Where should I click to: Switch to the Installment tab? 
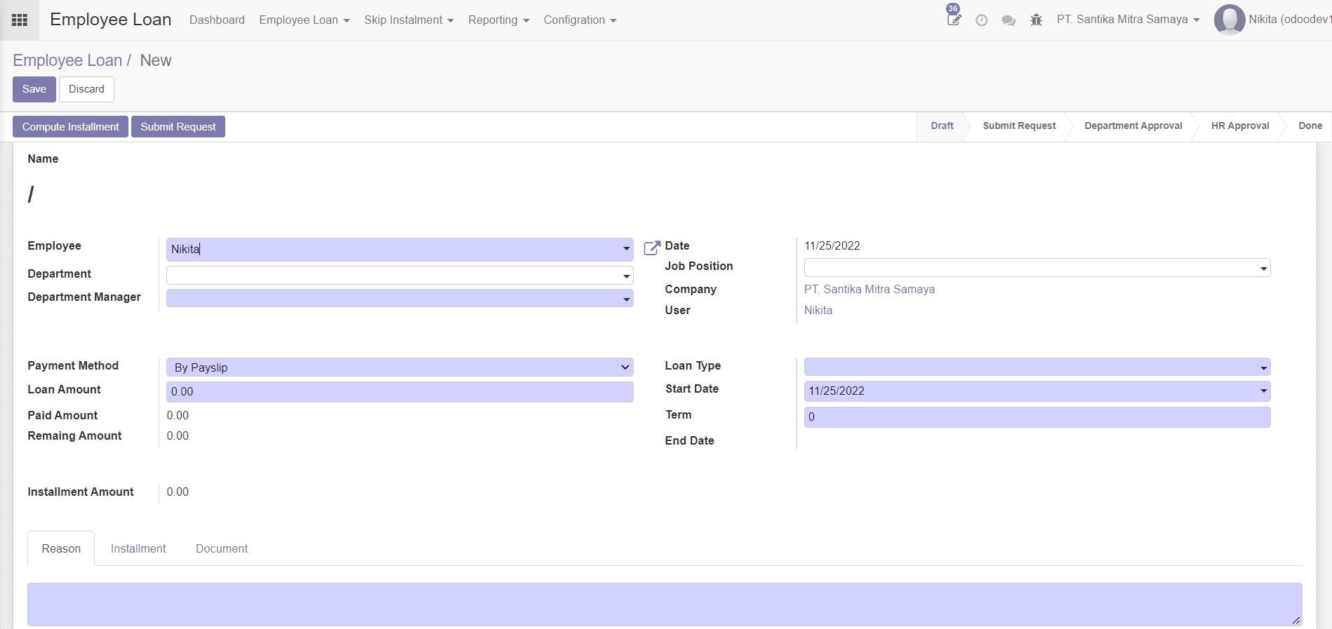click(138, 548)
